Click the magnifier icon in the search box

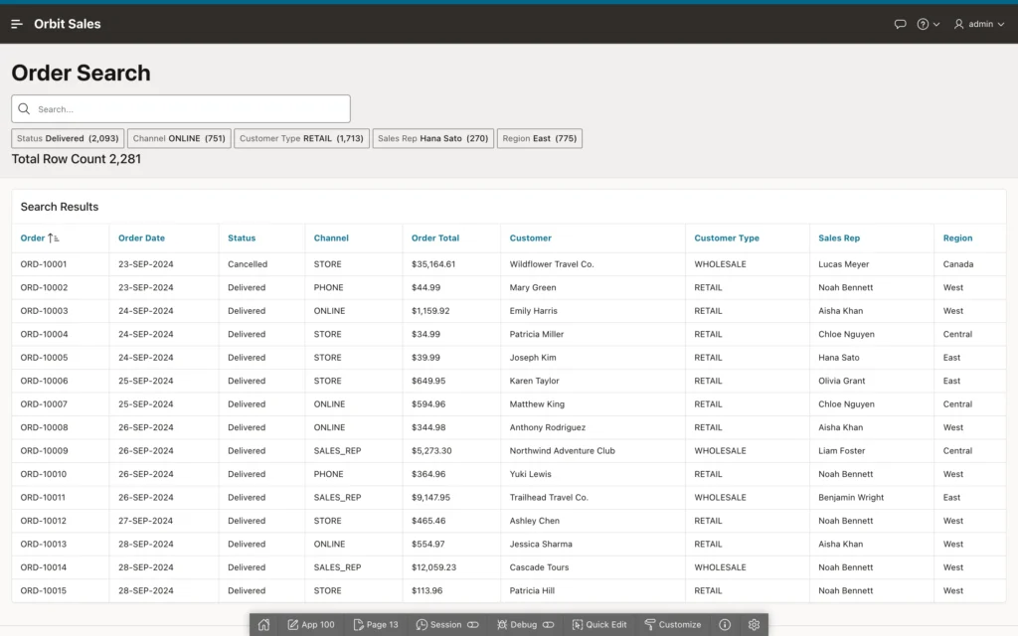coord(24,109)
